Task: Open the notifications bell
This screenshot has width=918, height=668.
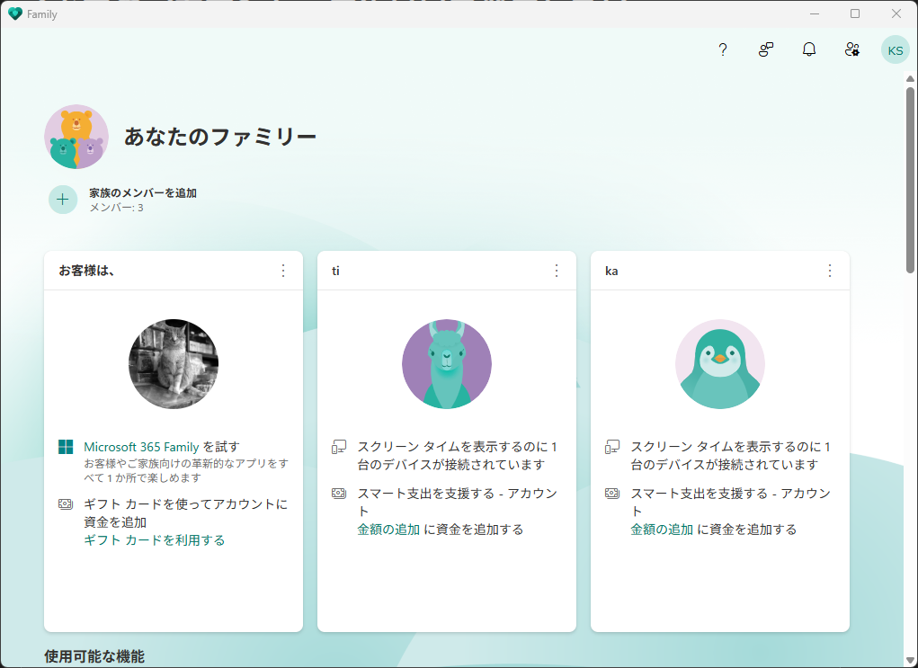Action: click(808, 49)
